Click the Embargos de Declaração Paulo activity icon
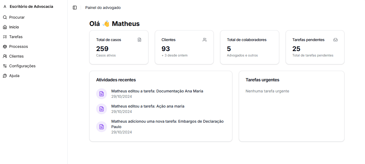The width and height of the screenshot is (365, 164). click(101, 126)
